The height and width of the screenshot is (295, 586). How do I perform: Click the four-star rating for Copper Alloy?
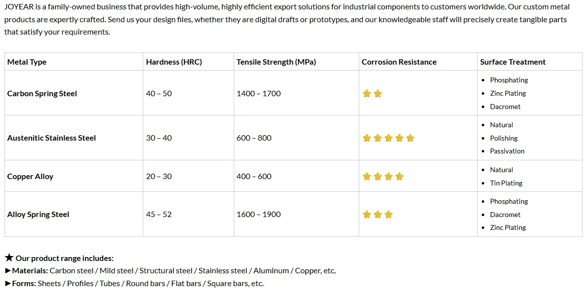pos(383,177)
